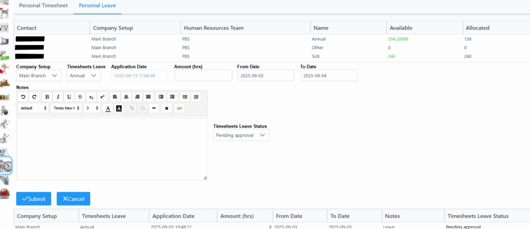530x229 pixels.
Task: Toggle superscript formatting
Action: pyautogui.click(x=102, y=97)
